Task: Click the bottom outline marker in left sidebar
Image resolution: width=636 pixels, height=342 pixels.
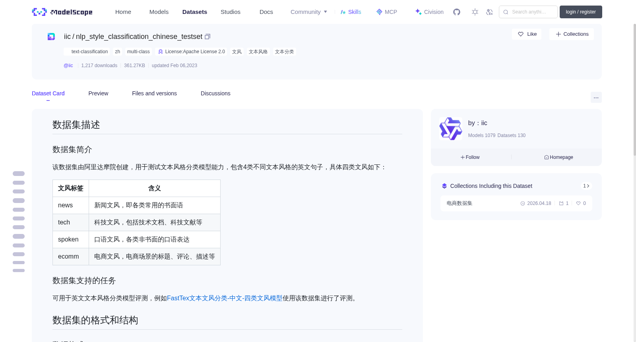Action: [19, 271]
